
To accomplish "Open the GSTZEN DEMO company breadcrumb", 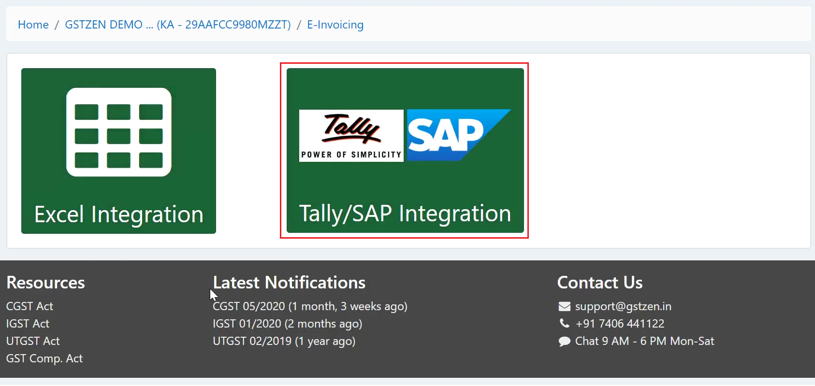I will (178, 25).
